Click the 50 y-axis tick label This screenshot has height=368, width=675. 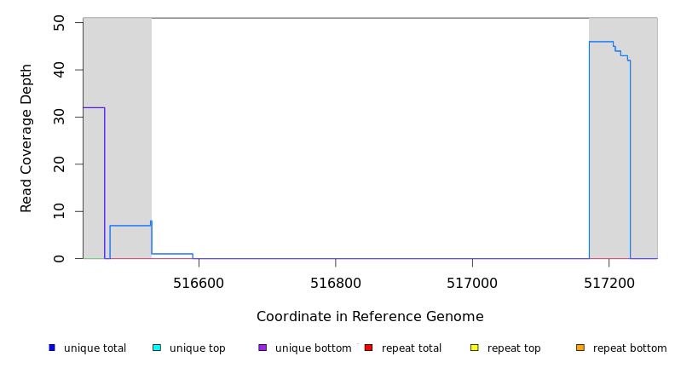(59, 22)
